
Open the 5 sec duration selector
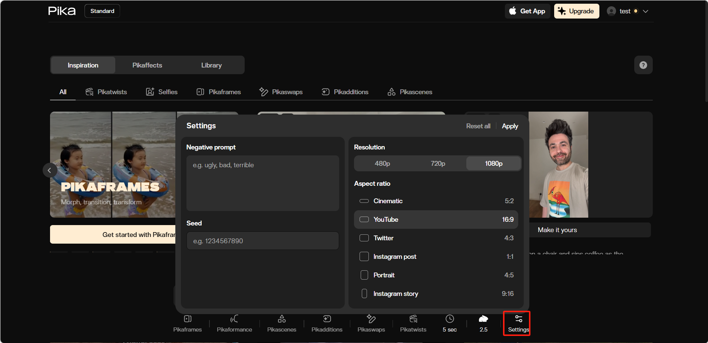click(450, 323)
